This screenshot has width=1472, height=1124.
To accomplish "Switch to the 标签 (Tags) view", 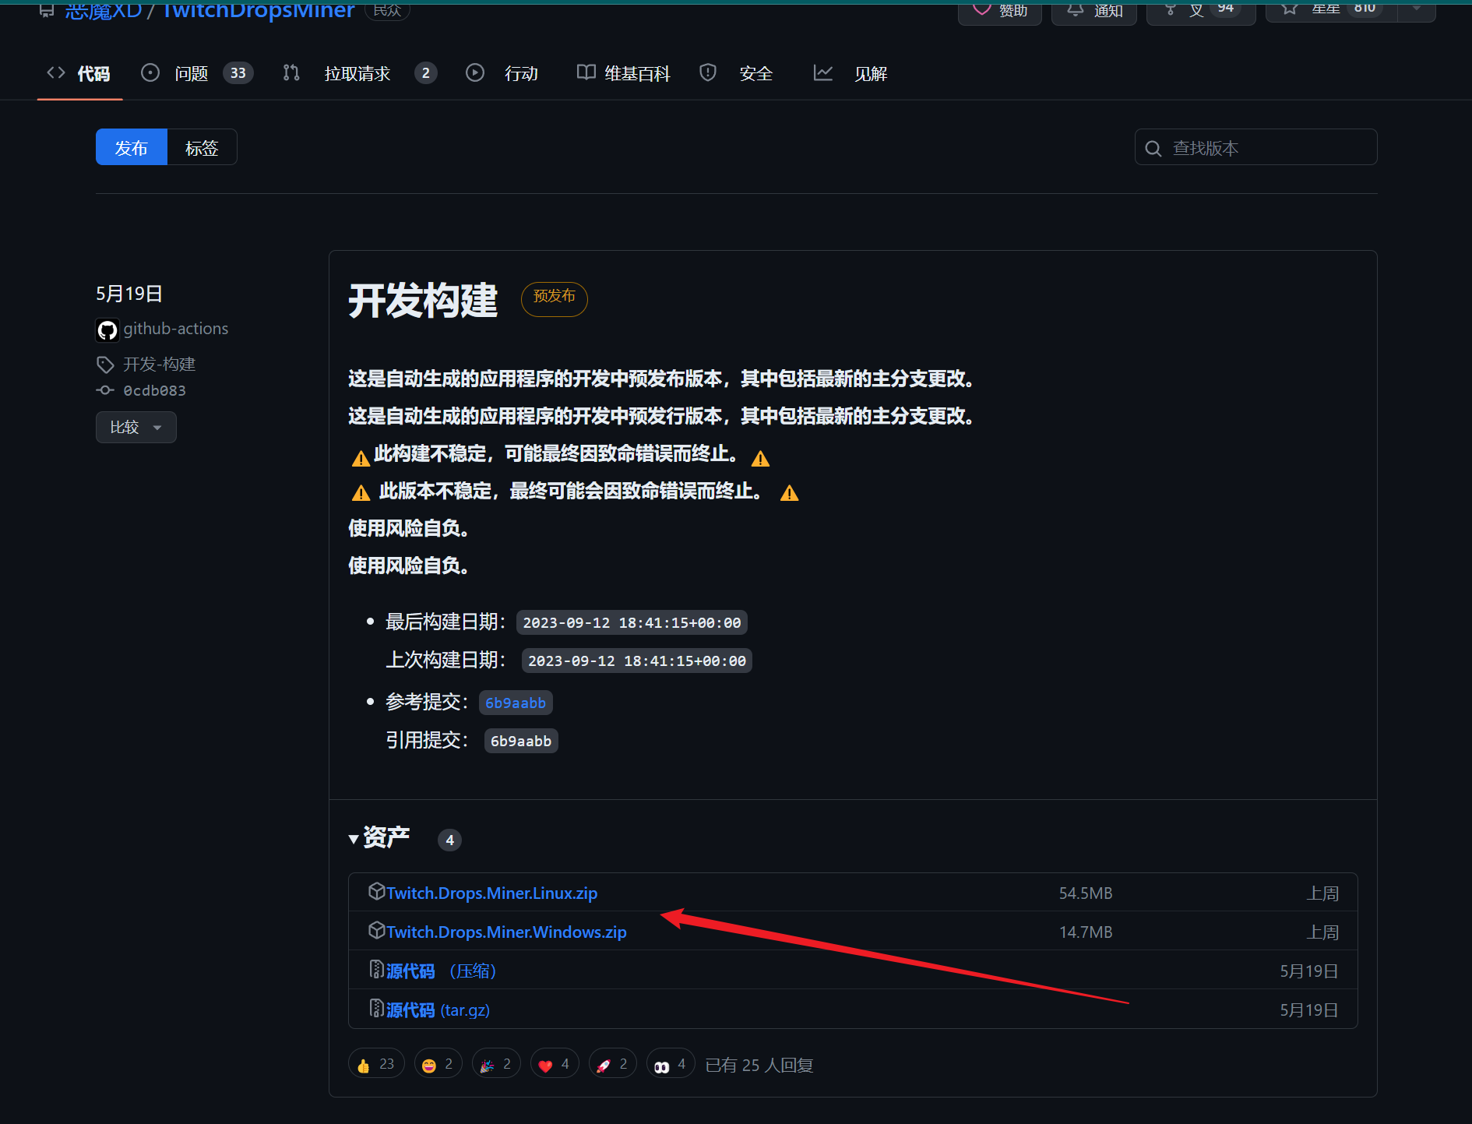I will pyautogui.click(x=202, y=147).
